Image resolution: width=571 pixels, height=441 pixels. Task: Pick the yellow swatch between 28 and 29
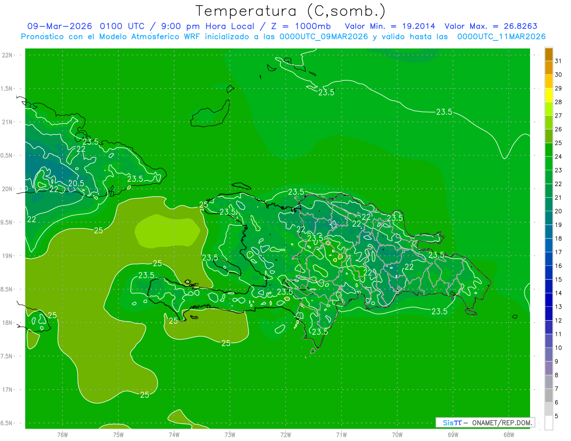[549, 95]
